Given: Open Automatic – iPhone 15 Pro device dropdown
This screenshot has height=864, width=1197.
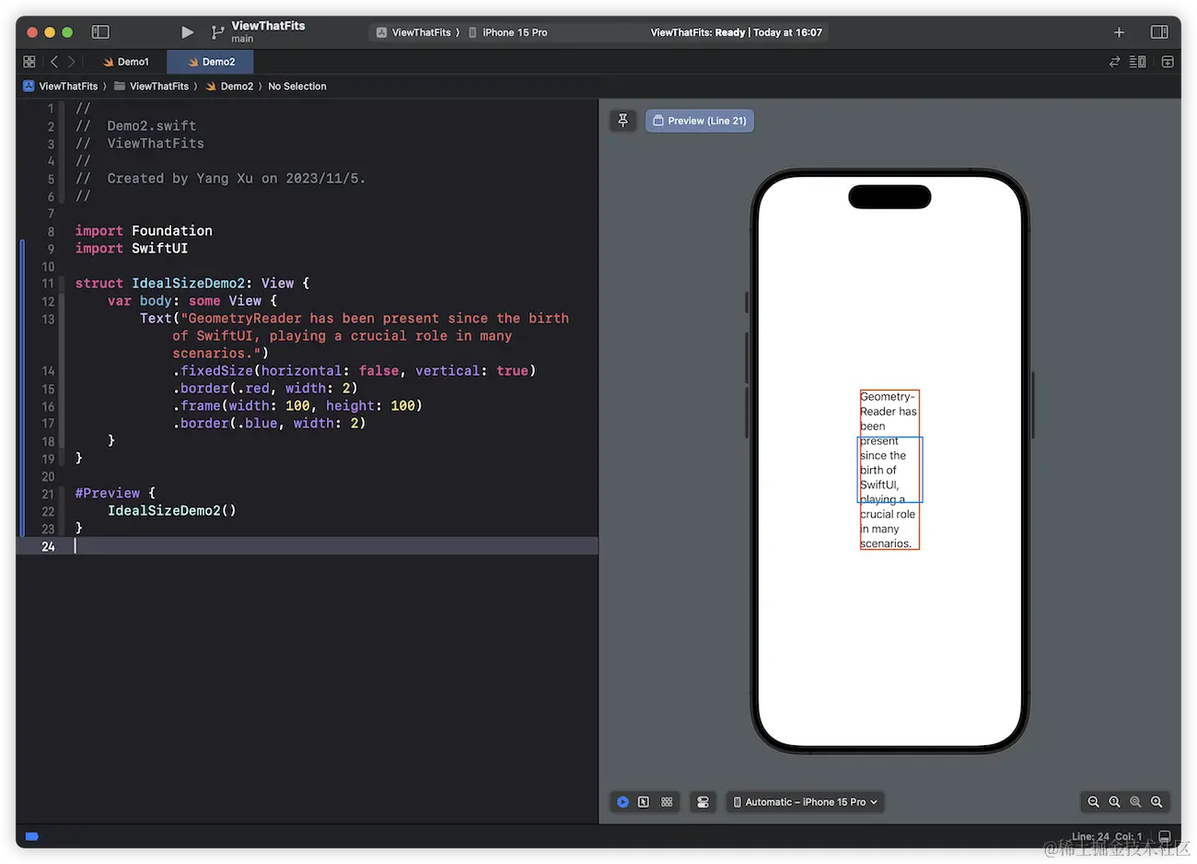Looking at the screenshot, I should tap(806, 802).
